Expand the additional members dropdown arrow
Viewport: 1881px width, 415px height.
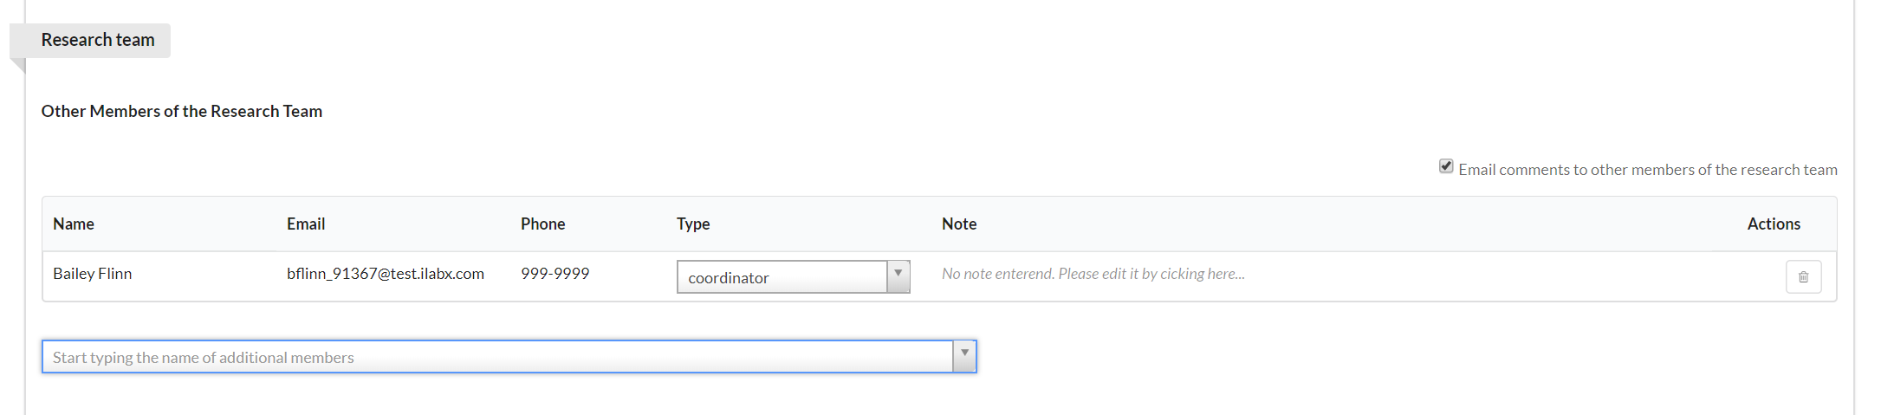pyautogui.click(x=964, y=356)
